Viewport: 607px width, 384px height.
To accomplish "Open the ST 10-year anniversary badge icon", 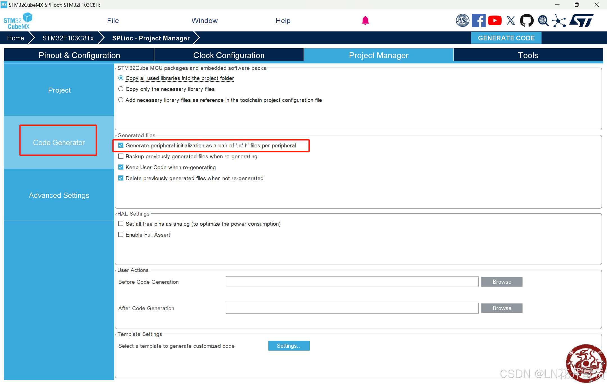I will [462, 20].
